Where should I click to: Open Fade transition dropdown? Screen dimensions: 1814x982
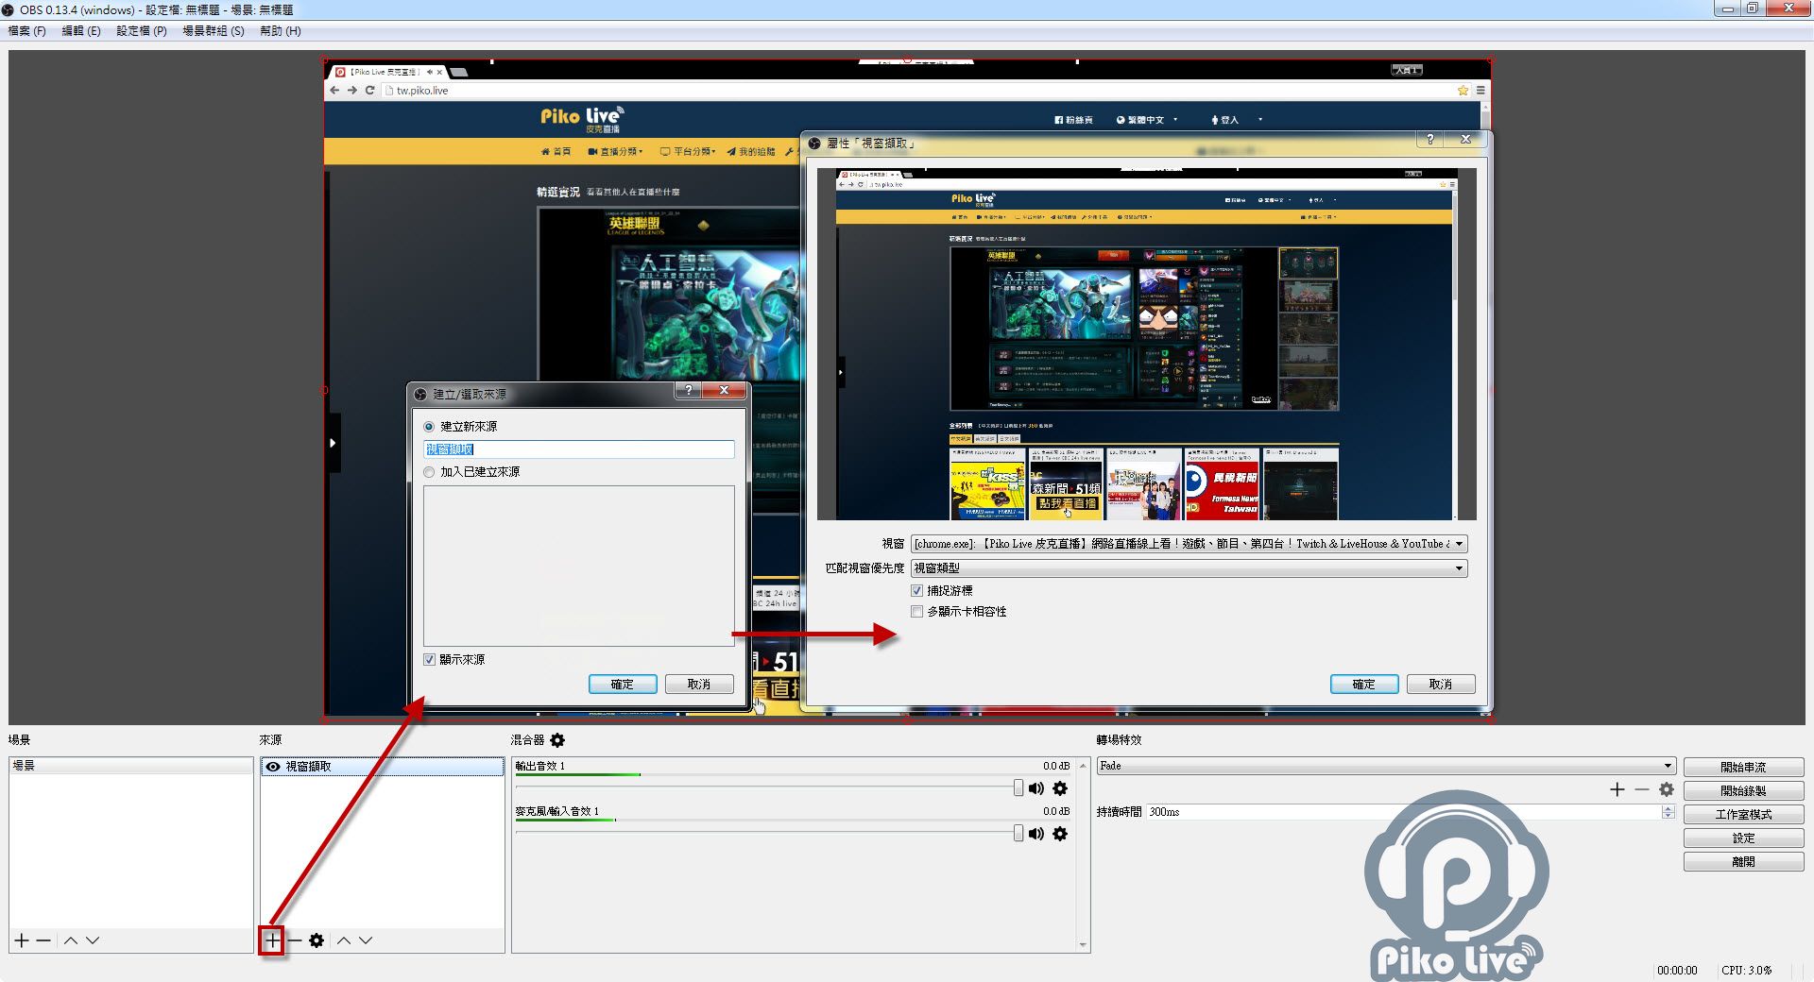1386,766
